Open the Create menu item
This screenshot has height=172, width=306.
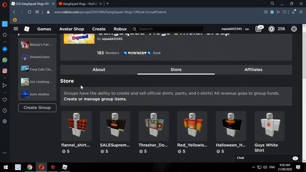point(99,29)
